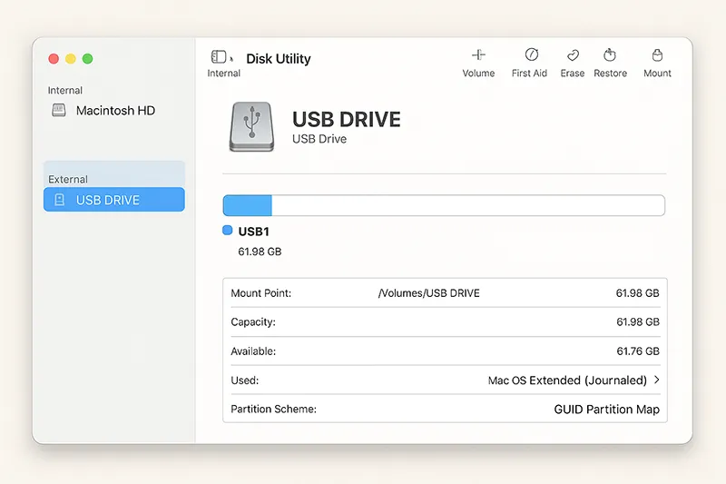
Task: Click the Volume add/remove icon
Action: coord(478,55)
